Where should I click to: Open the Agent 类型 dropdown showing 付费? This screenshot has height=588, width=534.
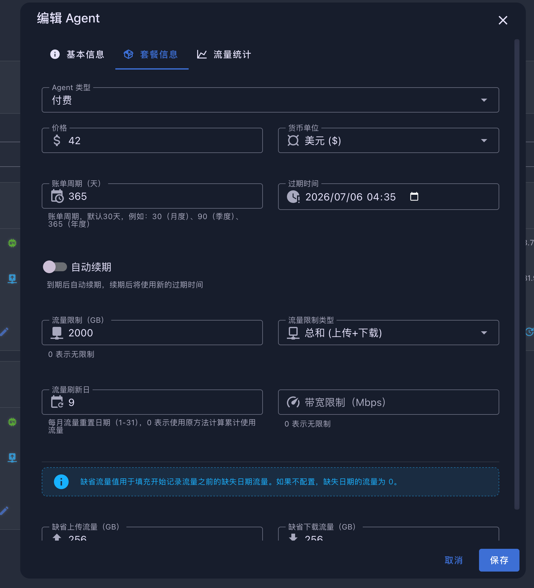270,100
